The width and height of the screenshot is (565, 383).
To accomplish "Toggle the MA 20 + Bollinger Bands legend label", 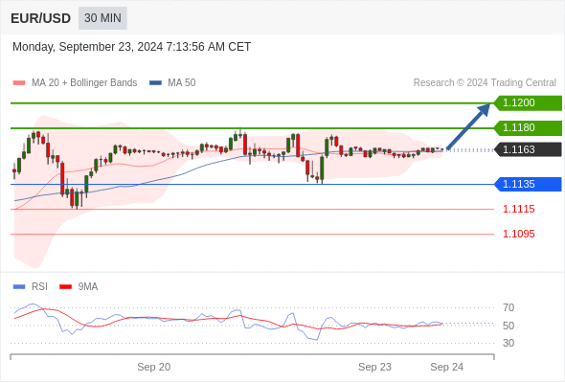I will [84, 83].
